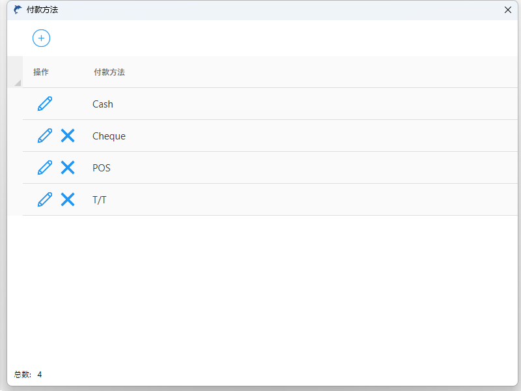Click the row header of the Cash row
This screenshot has height=391, width=521.
(15, 104)
